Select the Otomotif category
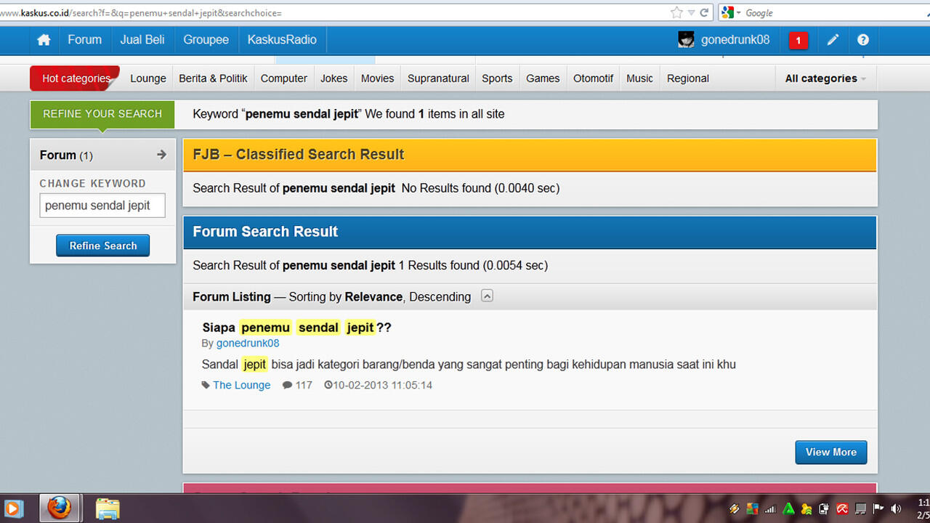930x523 pixels. (x=593, y=78)
